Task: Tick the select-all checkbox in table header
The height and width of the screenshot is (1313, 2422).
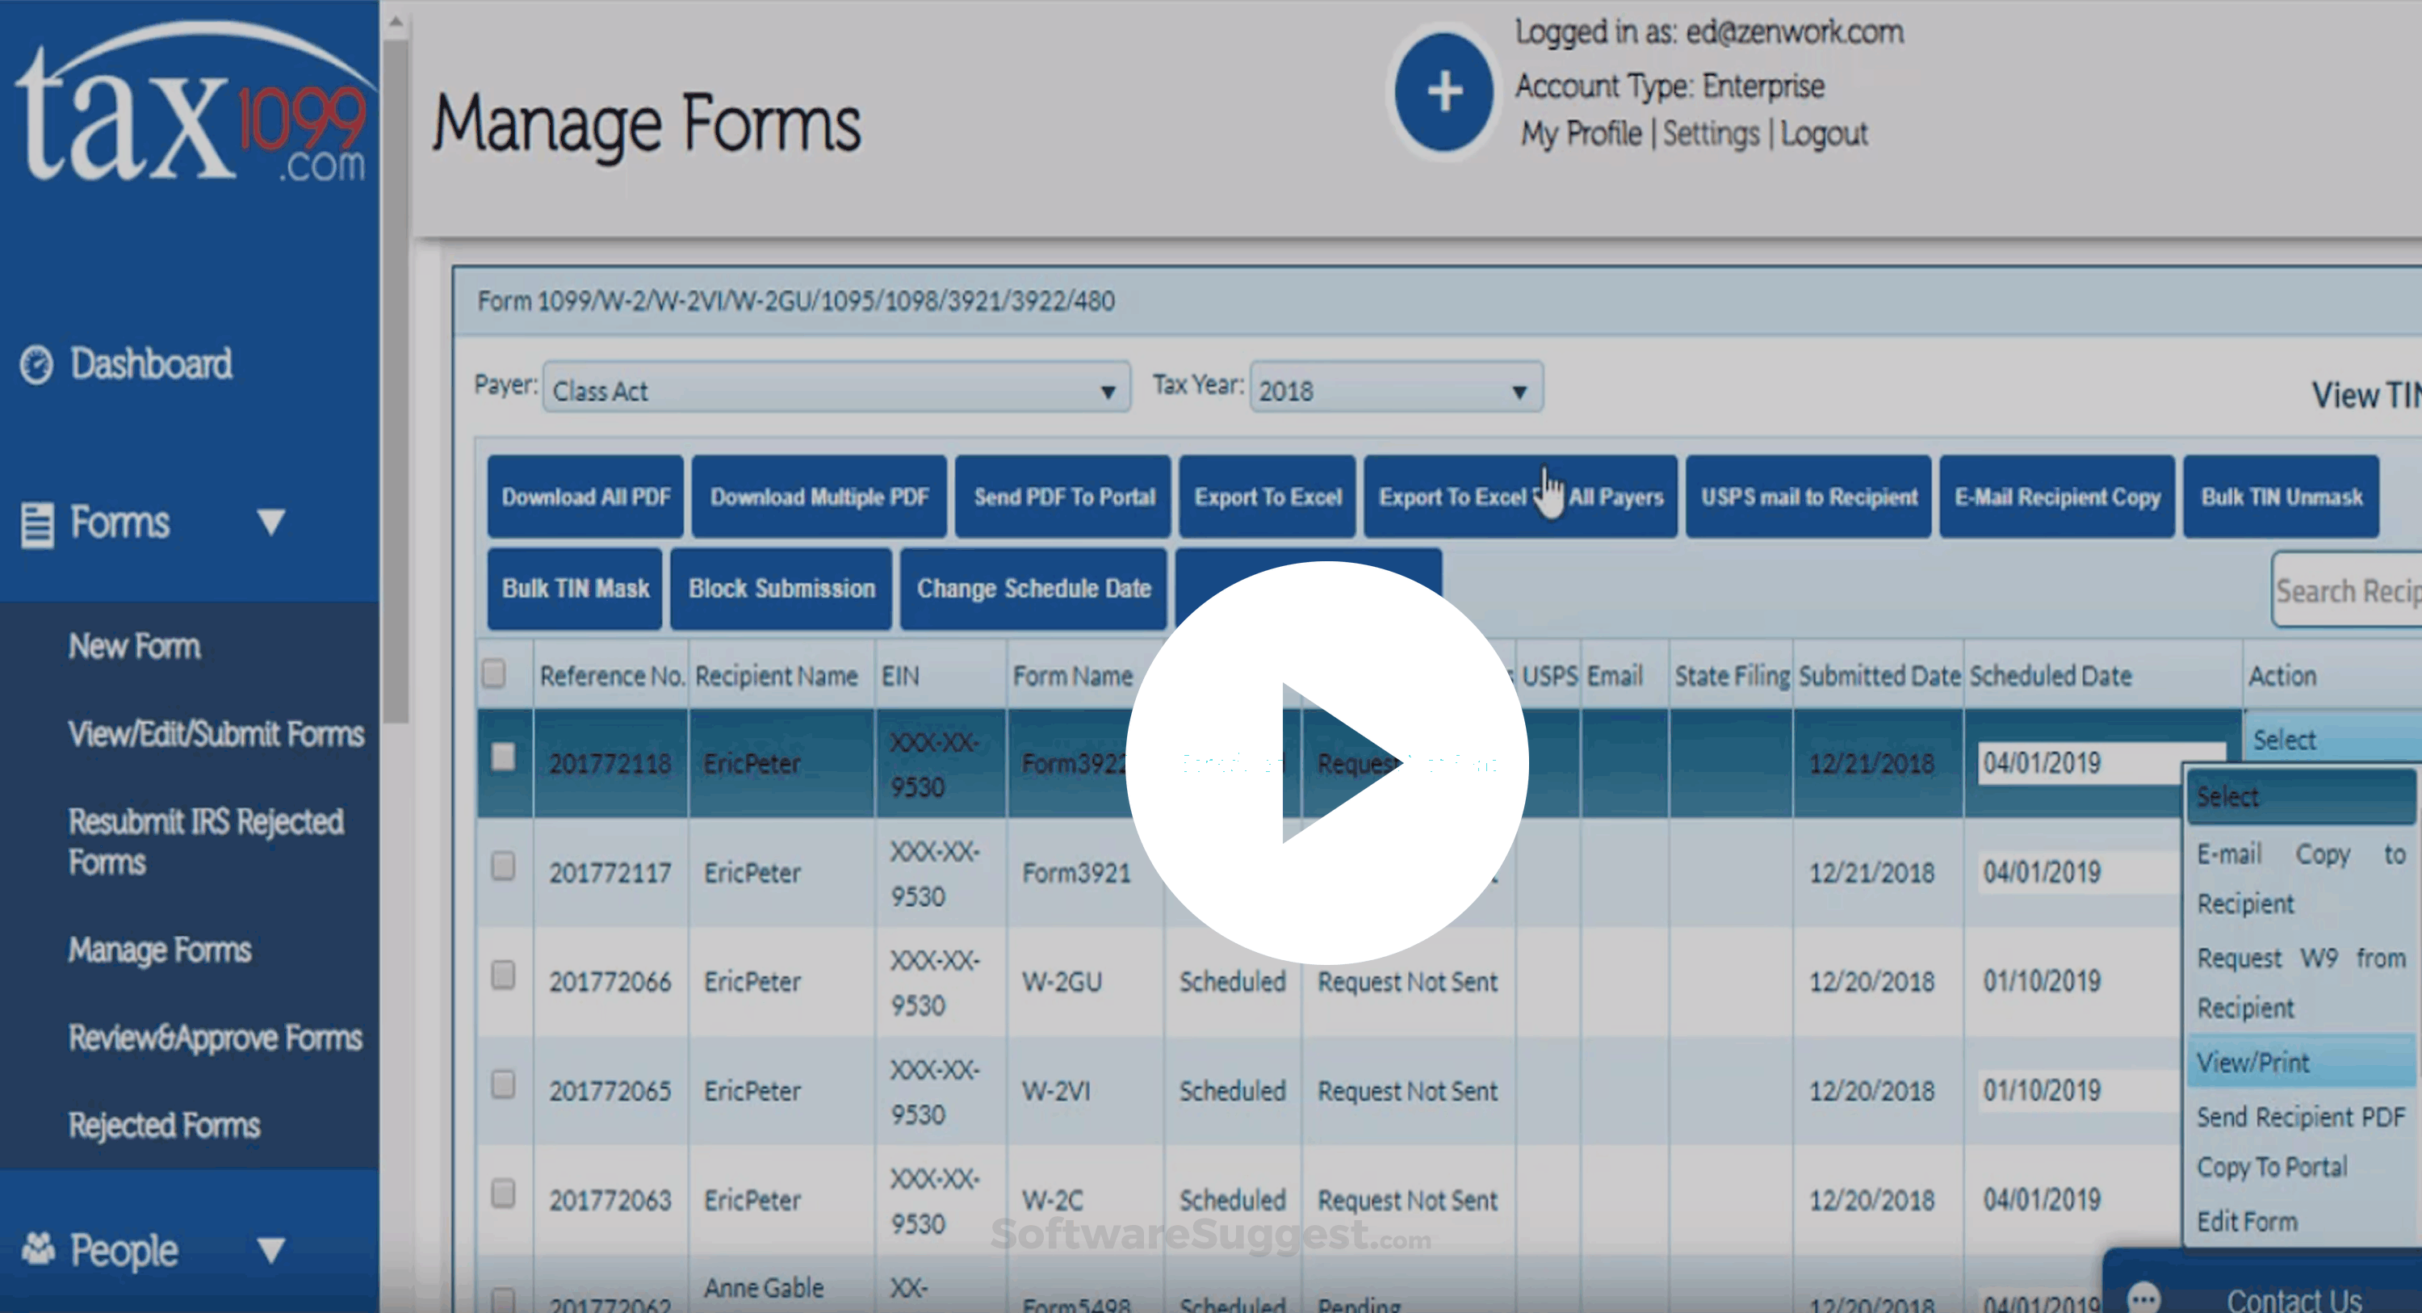Action: (x=493, y=673)
